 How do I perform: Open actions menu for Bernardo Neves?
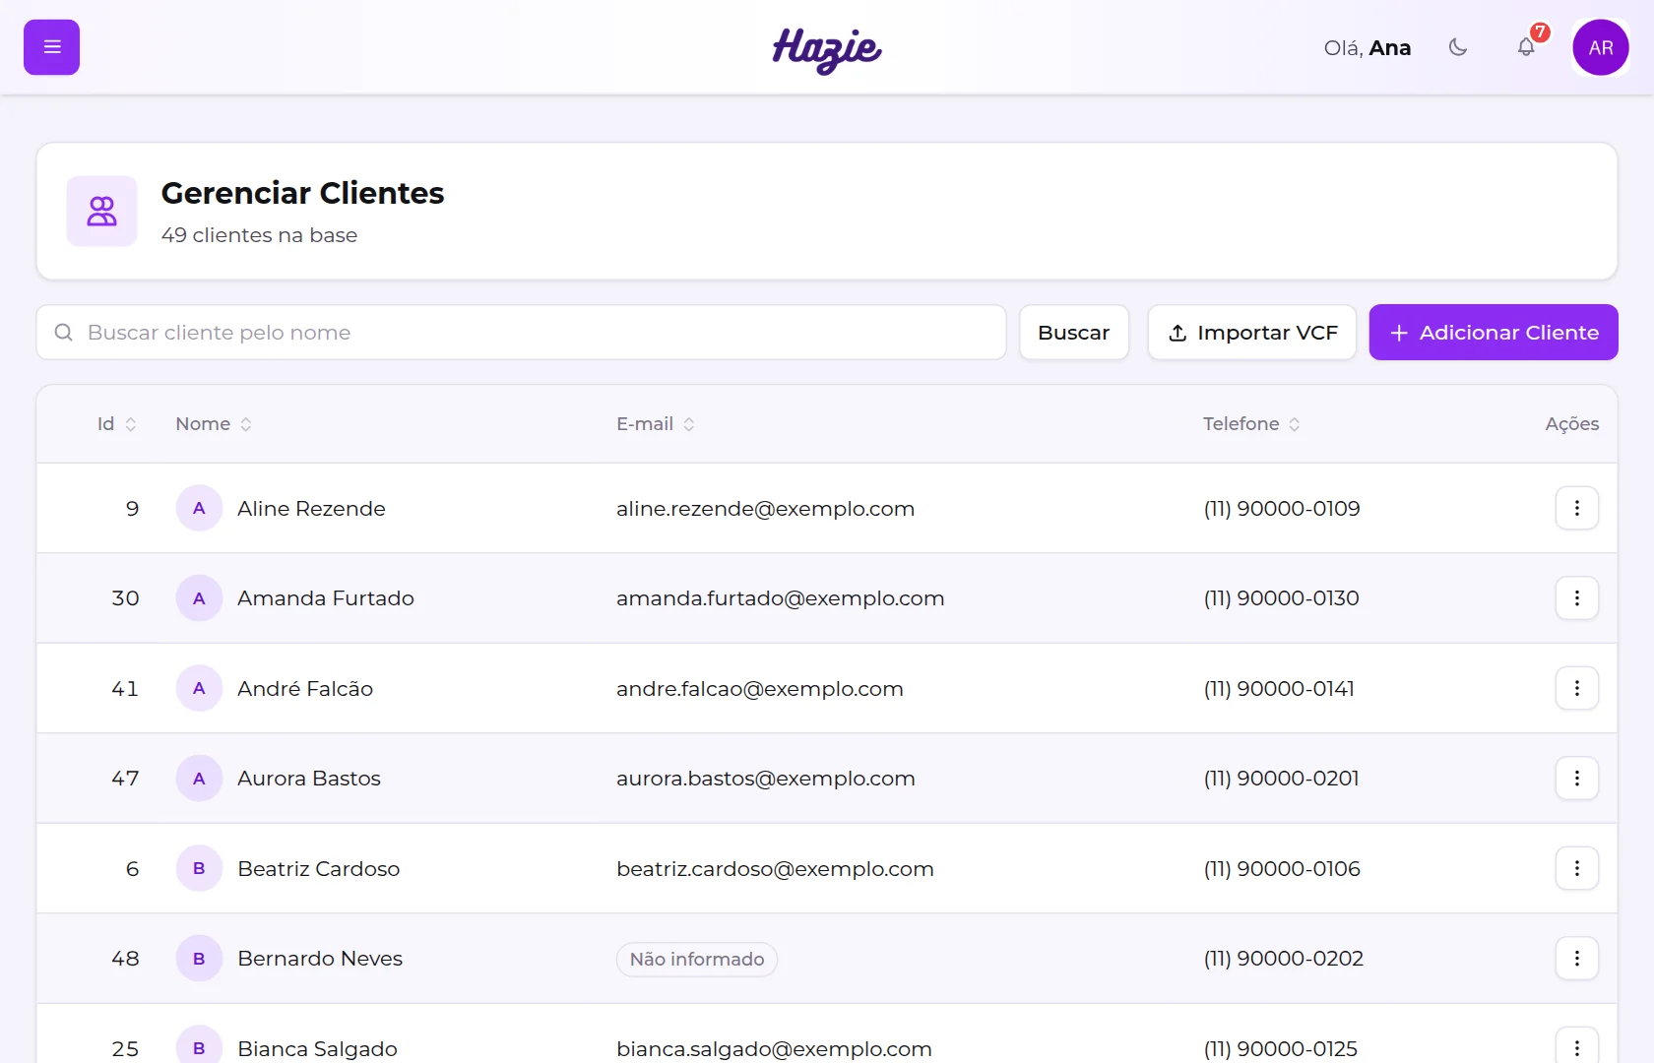[1577, 959]
